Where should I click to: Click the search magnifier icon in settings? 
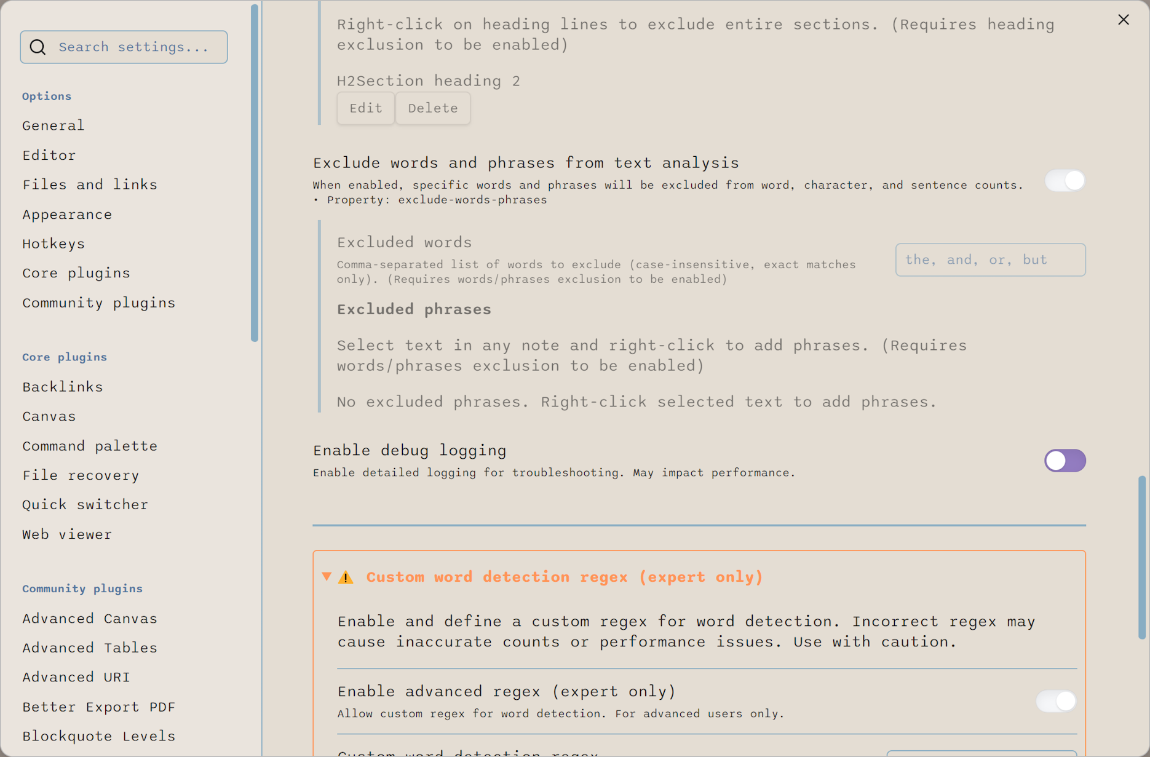(x=38, y=47)
